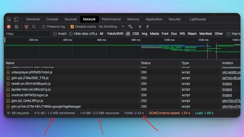Filter requests by CSS
Image resolution: width=244 pixels, height=137 pixels.
point(136,34)
